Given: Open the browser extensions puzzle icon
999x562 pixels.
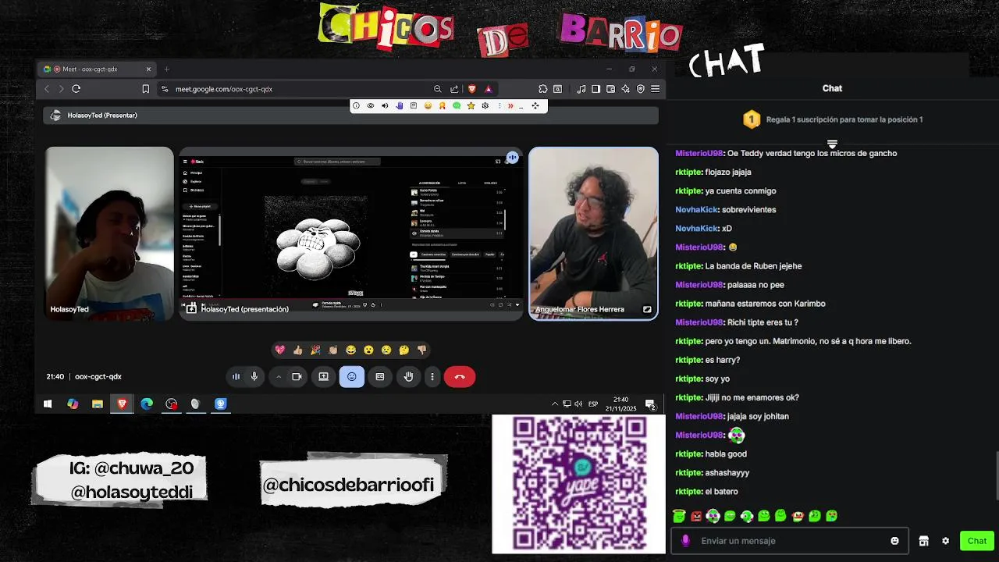Looking at the screenshot, I should click(543, 89).
